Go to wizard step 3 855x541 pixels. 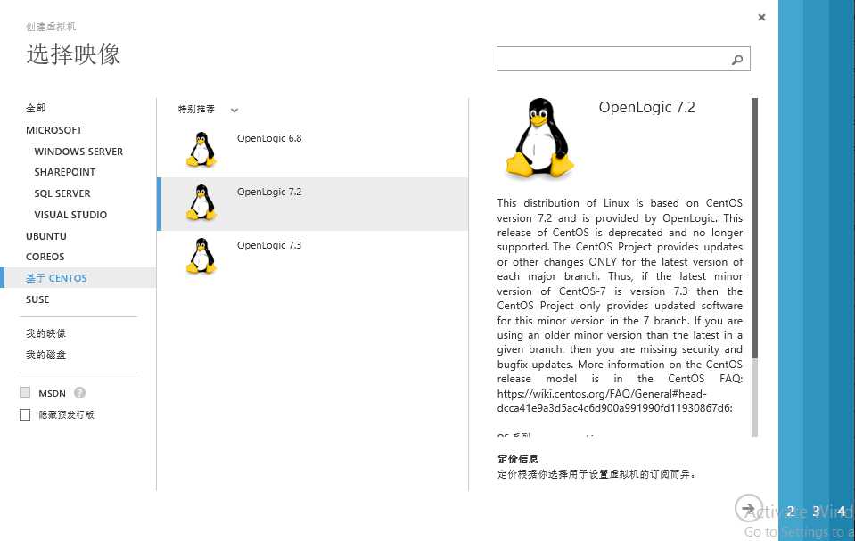point(816,511)
